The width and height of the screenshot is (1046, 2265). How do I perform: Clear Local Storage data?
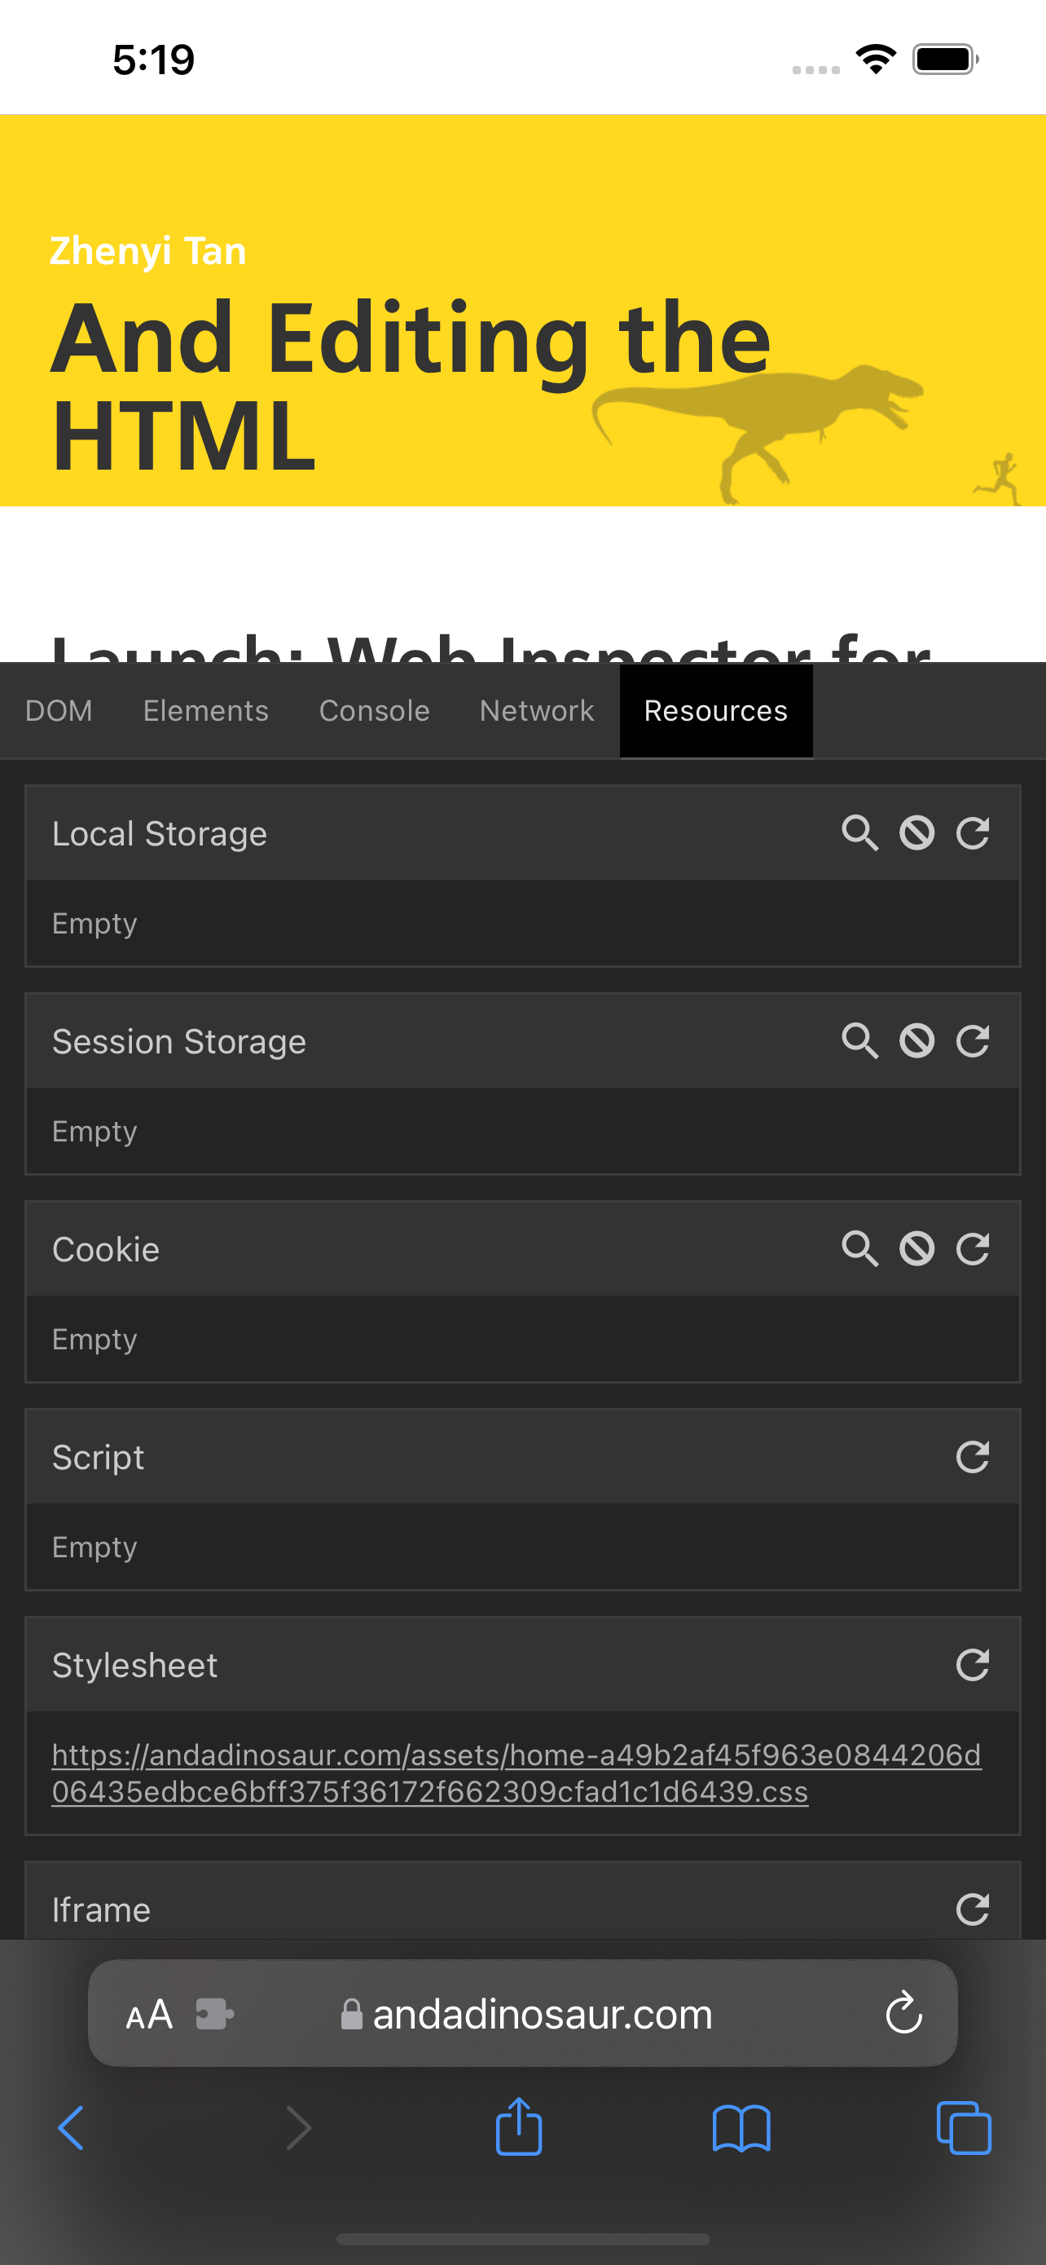click(917, 832)
